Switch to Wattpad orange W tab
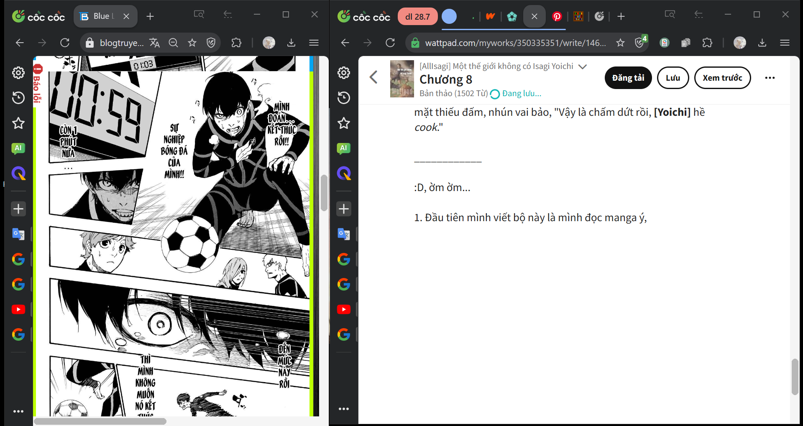 point(490,16)
